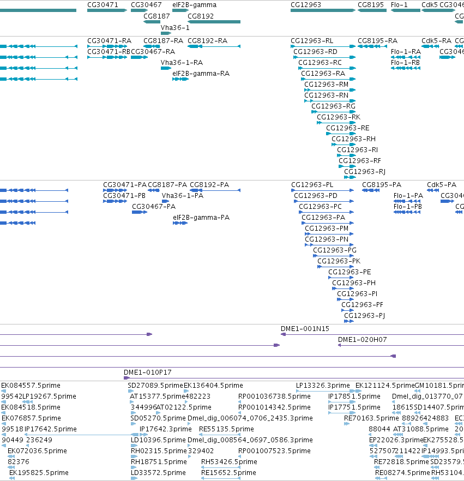Select the CG30467 gene in top track
This screenshot has width=464, height=481.
point(139,10)
